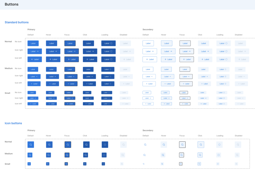Click Secondary Medium No-icon Focus Label button
This screenshot has height=178, width=255.
click(x=185, y=69)
